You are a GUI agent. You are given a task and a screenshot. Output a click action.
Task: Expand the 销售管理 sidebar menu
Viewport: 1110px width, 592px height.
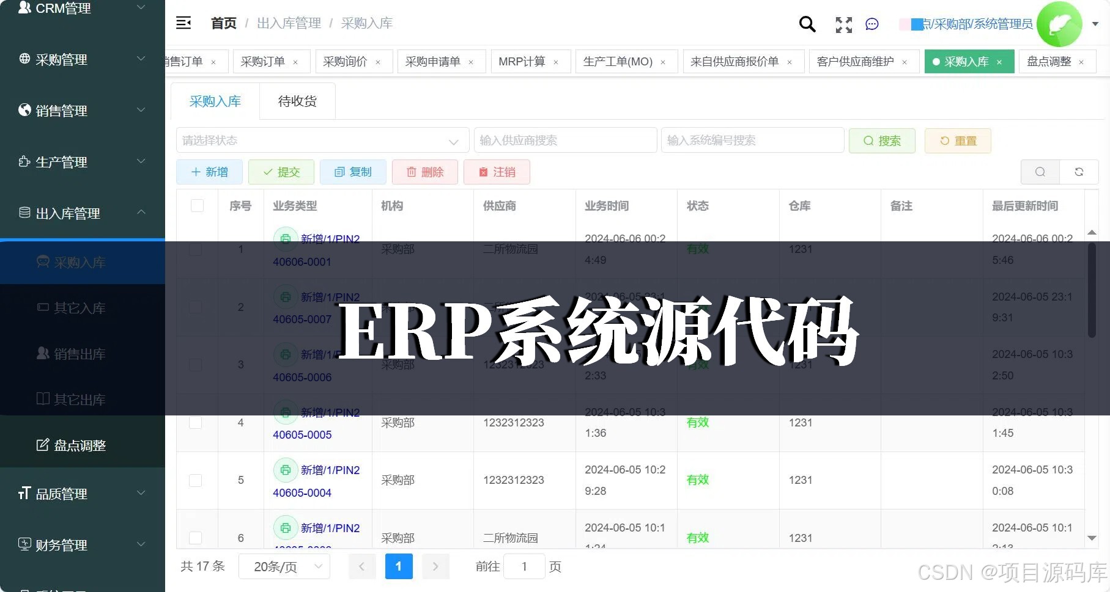83,111
